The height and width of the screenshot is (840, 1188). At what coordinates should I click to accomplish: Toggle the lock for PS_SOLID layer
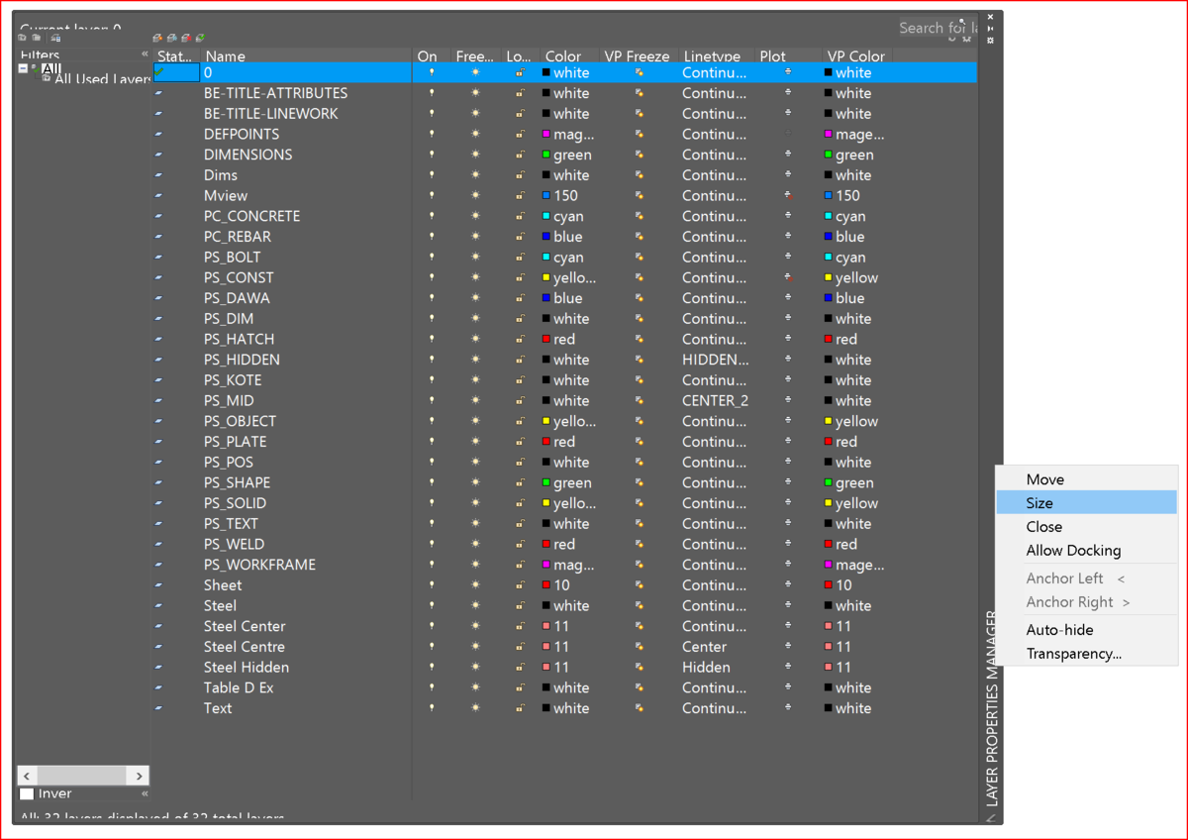(x=520, y=503)
